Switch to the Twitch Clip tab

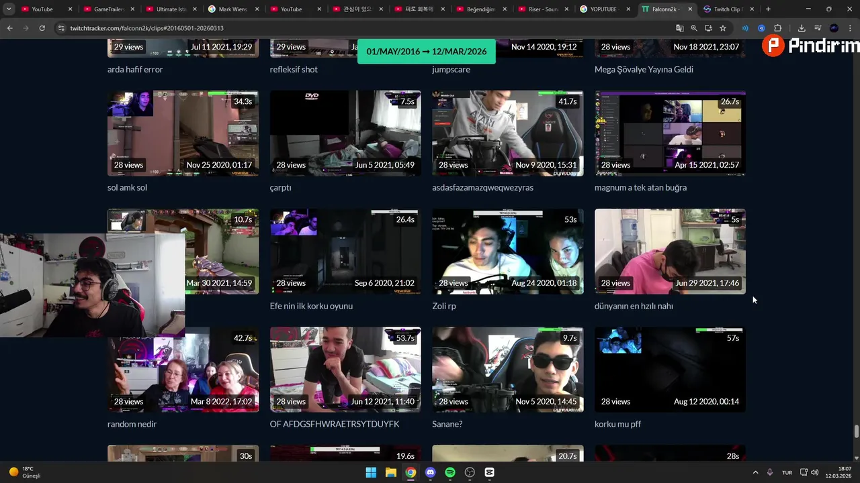point(728,9)
